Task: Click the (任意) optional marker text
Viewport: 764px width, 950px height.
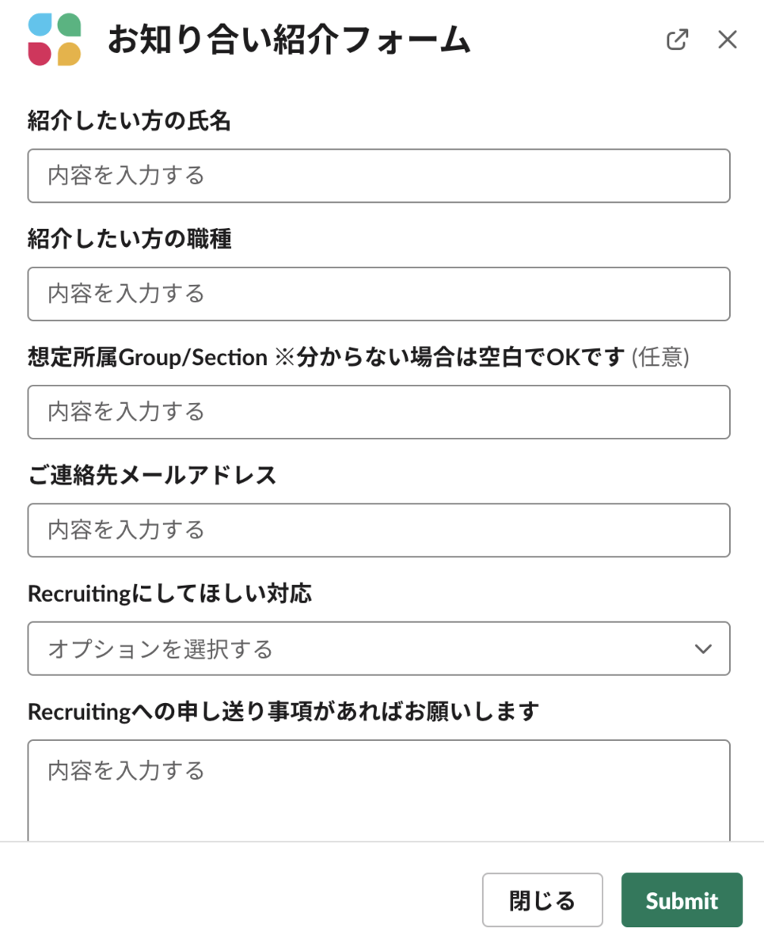Action: point(660,358)
